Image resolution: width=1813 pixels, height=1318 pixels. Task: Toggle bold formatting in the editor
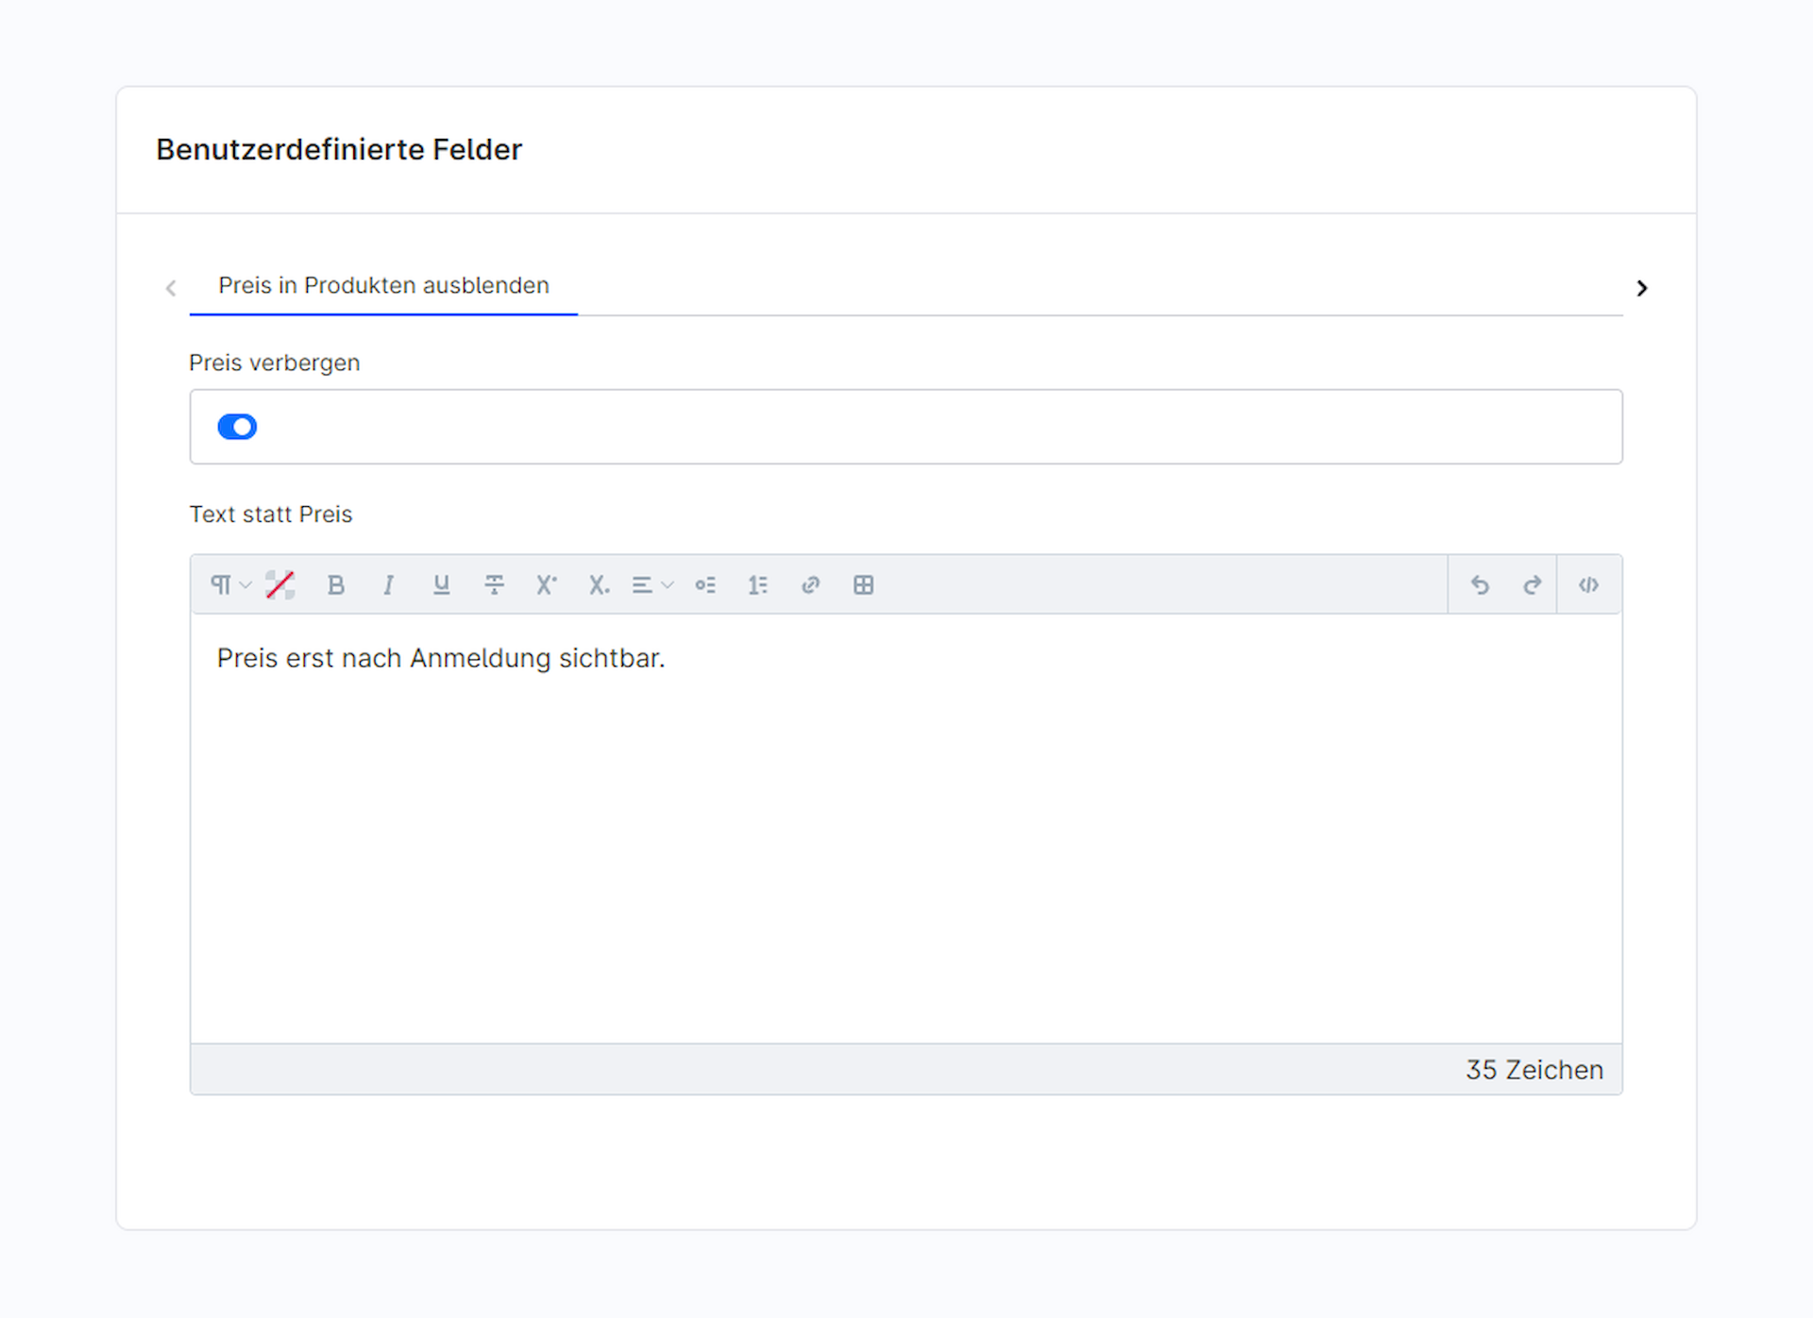(335, 585)
